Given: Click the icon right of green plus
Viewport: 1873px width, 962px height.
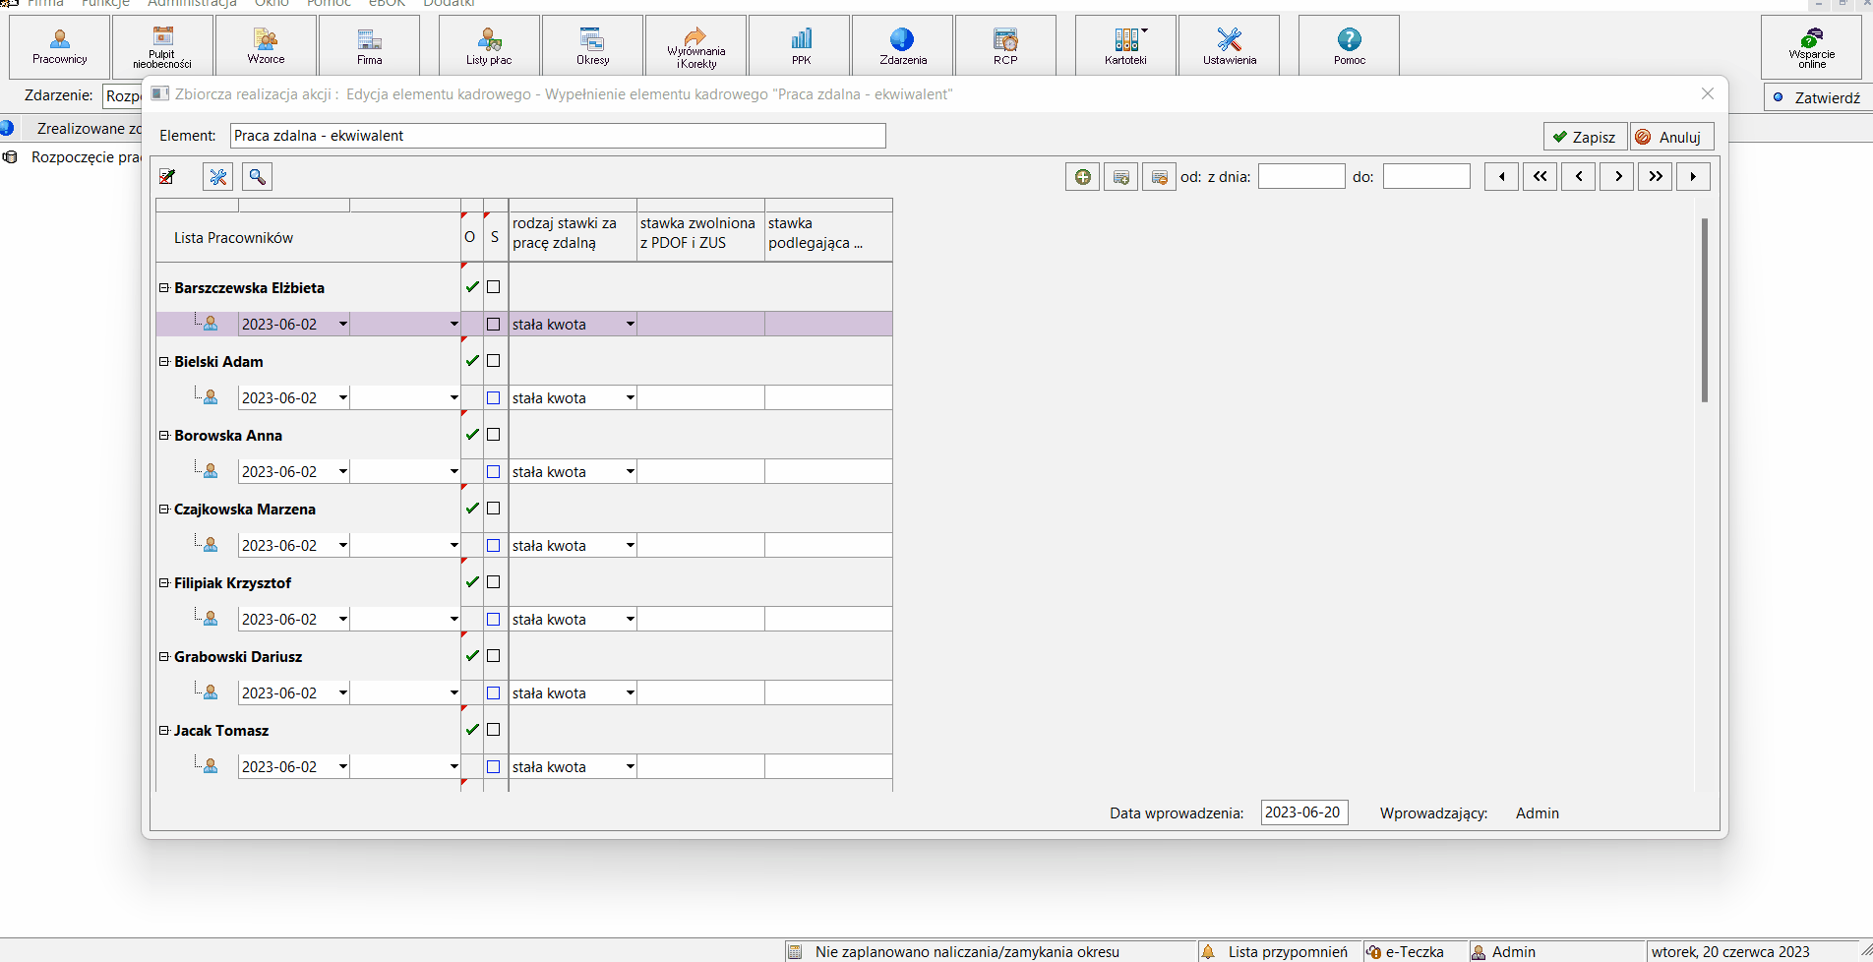Looking at the screenshot, I should coord(1120,177).
